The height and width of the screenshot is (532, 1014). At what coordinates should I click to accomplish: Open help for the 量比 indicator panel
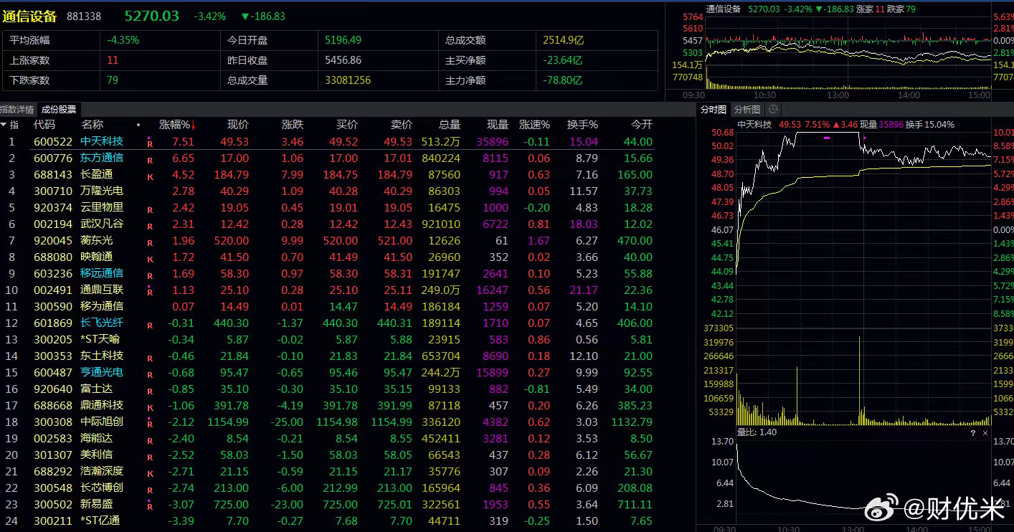pyautogui.click(x=973, y=433)
